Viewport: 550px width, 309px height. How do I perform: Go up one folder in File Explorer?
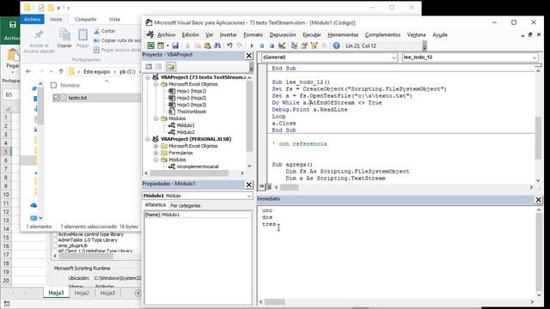click(x=61, y=71)
